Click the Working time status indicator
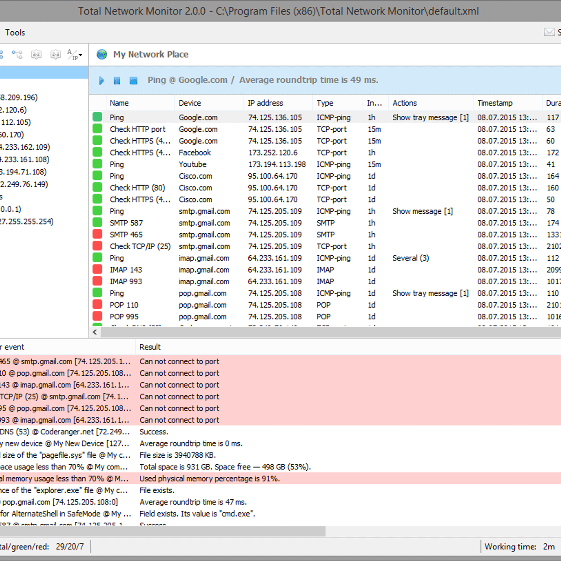Screen dimensions: 561x561 (519, 547)
